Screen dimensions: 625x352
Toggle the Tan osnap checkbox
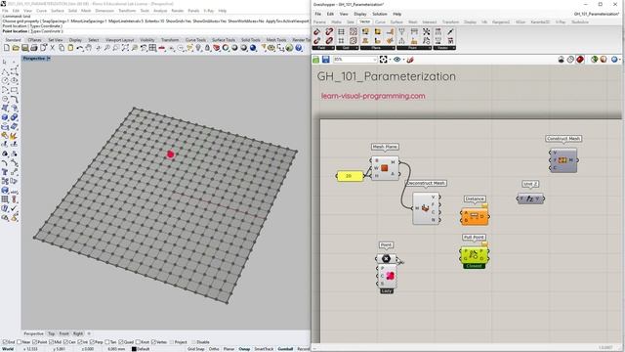(x=107, y=342)
